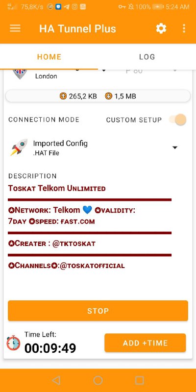Disable the Custom Setup toggle

178,120
